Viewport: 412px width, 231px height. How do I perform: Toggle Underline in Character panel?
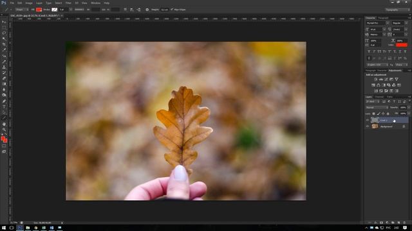(400, 51)
